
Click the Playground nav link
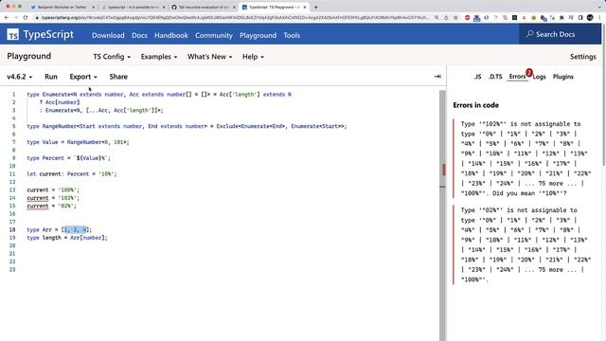click(258, 35)
